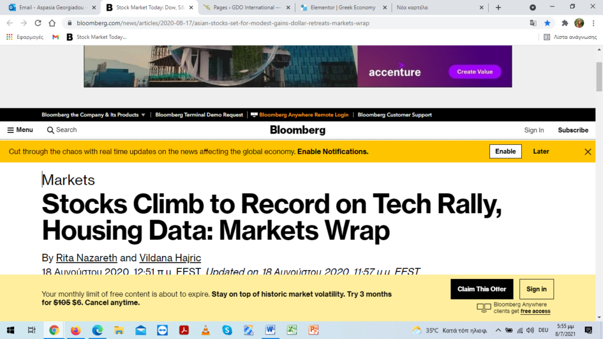Open the 35°C weather widget
The width and height of the screenshot is (603, 339).
pos(449,330)
